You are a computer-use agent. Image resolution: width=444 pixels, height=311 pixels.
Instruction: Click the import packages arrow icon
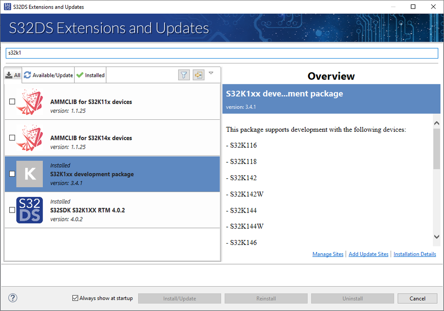click(199, 75)
